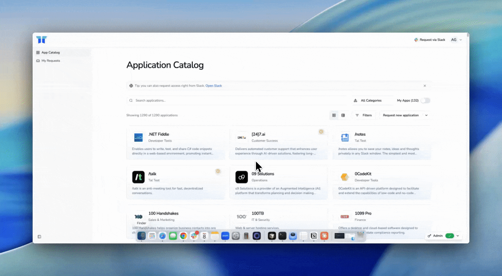Open the [24]7.ai app card
Viewport: 502px width, 276px height.
[279, 143]
